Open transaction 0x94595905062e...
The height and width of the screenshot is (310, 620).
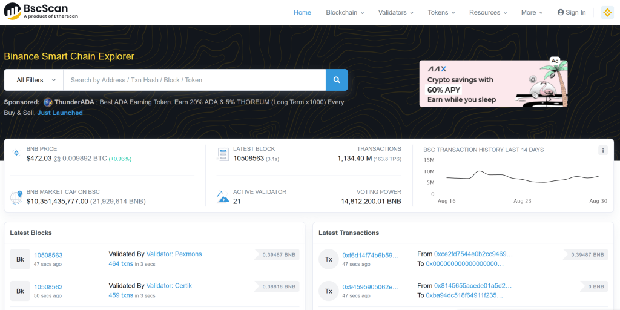(371, 286)
